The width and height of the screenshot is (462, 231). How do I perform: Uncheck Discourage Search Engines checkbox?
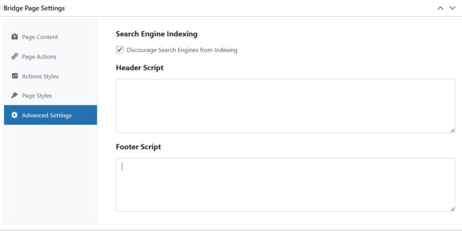point(120,50)
